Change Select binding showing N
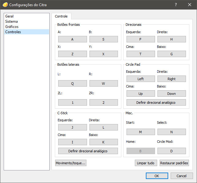 click(172, 132)
